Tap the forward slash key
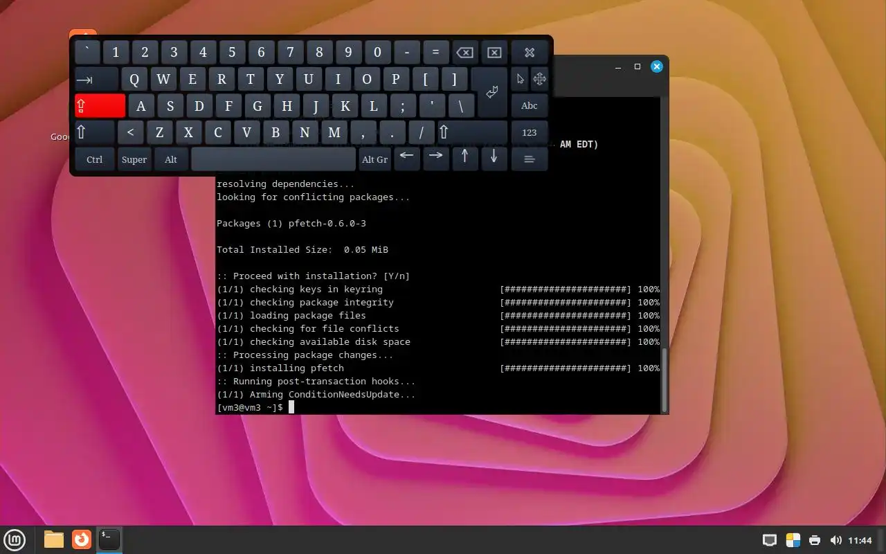Image resolution: width=886 pixels, height=554 pixels. tap(421, 132)
